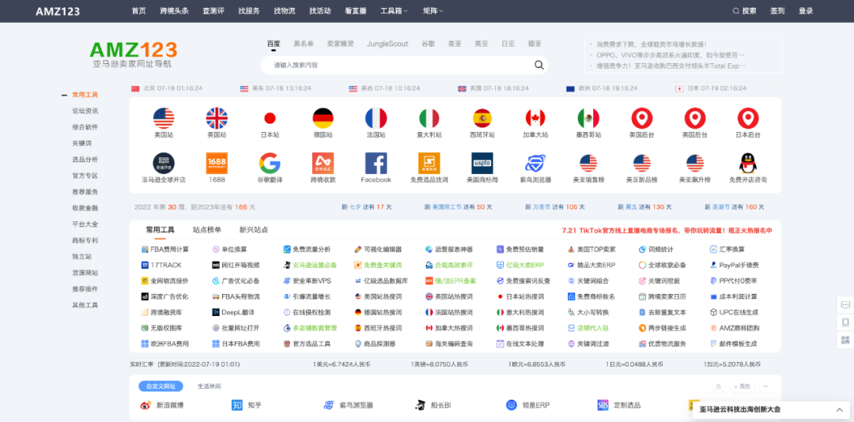Click 签到 in the top bar
This screenshot has width=854, height=422.
(x=777, y=11)
